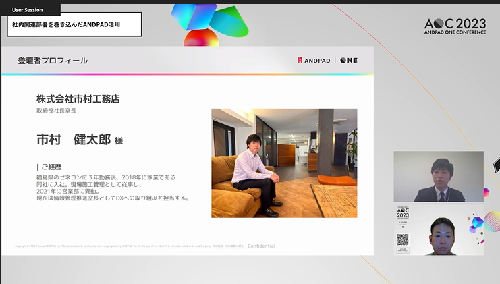Click the AOC 2023 conference logo
The image size is (500, 284).
click(455, 26)
